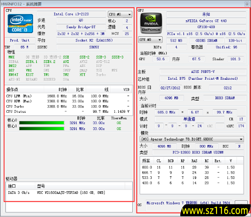Click the tRFC 174 value field
This screenshot has width=251, height=217.
pos(241,126)
